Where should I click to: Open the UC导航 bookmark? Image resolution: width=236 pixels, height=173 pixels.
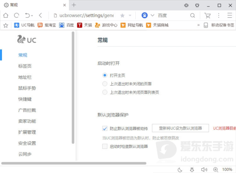(24, 25)
